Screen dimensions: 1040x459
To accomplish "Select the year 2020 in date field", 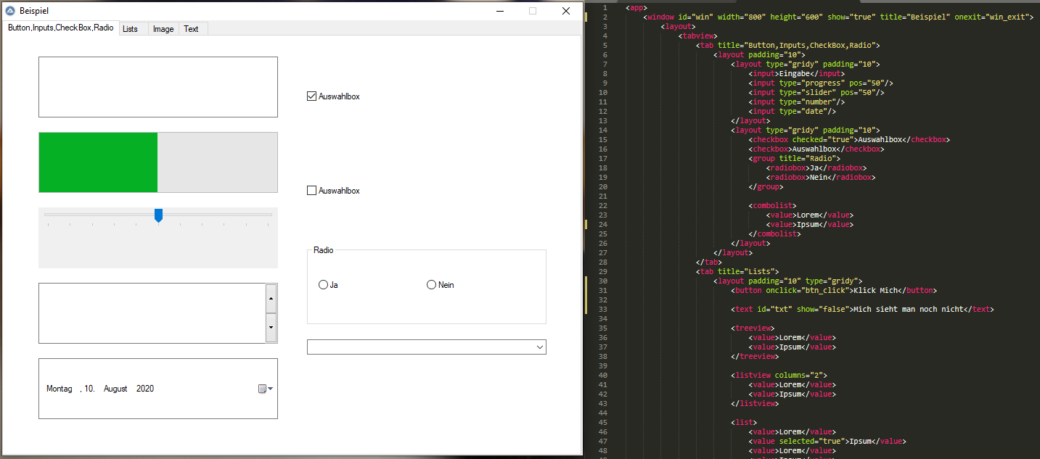I will pos(145,389).
